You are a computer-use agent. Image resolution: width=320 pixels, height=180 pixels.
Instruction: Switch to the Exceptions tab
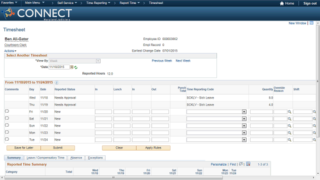click(95, 158)
